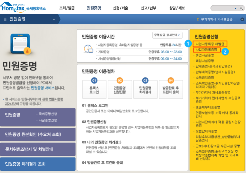This screenshot has width=246, height=173.
Task: Click the 증명발급 상세안내 button
Action: pyautogui.click(x=167, y=35)
